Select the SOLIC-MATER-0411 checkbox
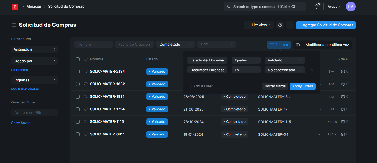 (x=78, y=134)
